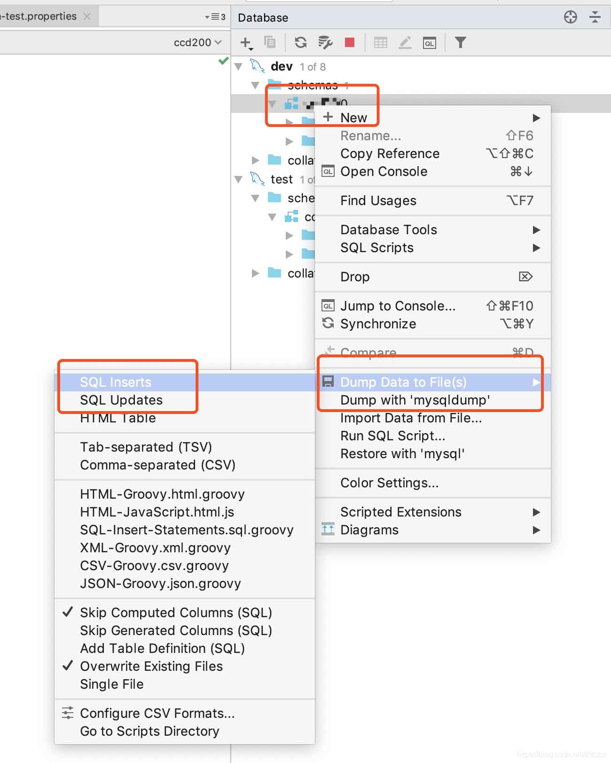Open query console toolbar icon
611x763 pixels.
(x=430, y=43)
